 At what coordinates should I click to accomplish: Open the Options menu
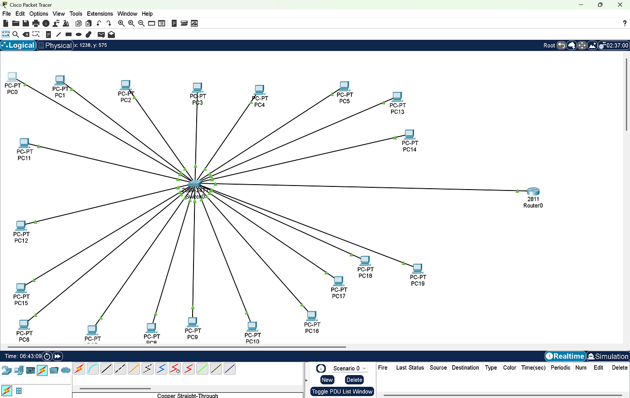(39, 13)
